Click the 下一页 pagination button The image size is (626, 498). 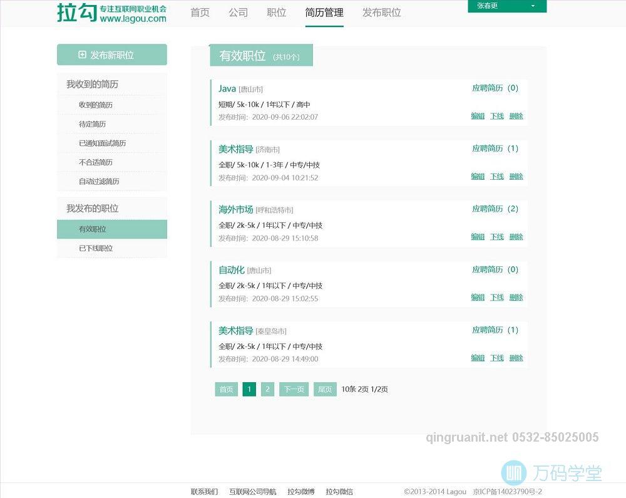coord(294,389)
